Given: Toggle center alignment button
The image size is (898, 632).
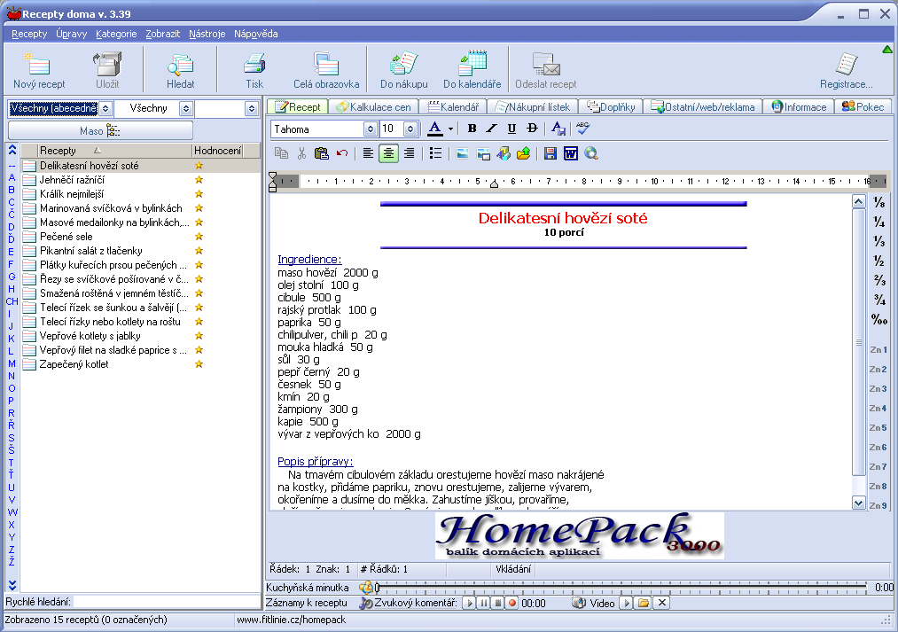Looking at the screenshot, I should pyautogui.click(x=388, y=153).
